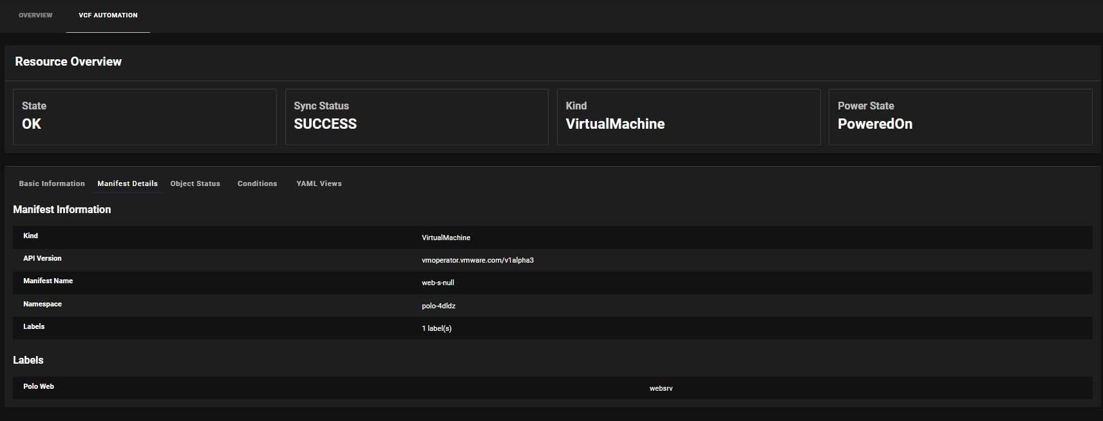Click the Labels section heading
1103x421 pixels.
(x=28, y=360)
